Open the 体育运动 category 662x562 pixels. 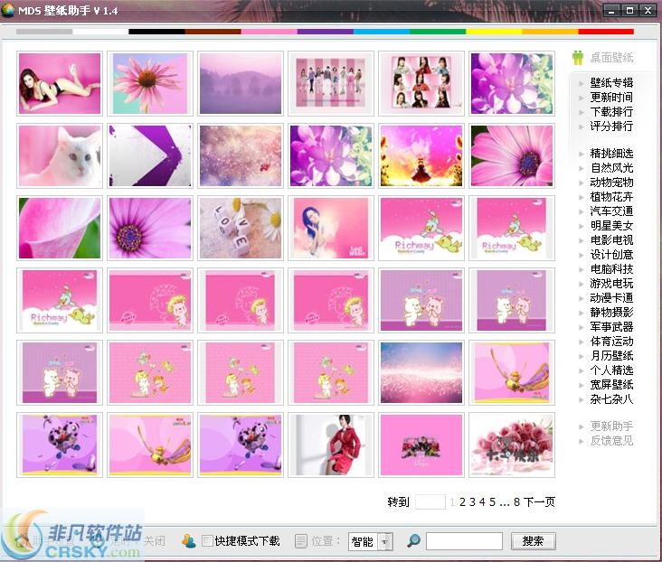611,341
